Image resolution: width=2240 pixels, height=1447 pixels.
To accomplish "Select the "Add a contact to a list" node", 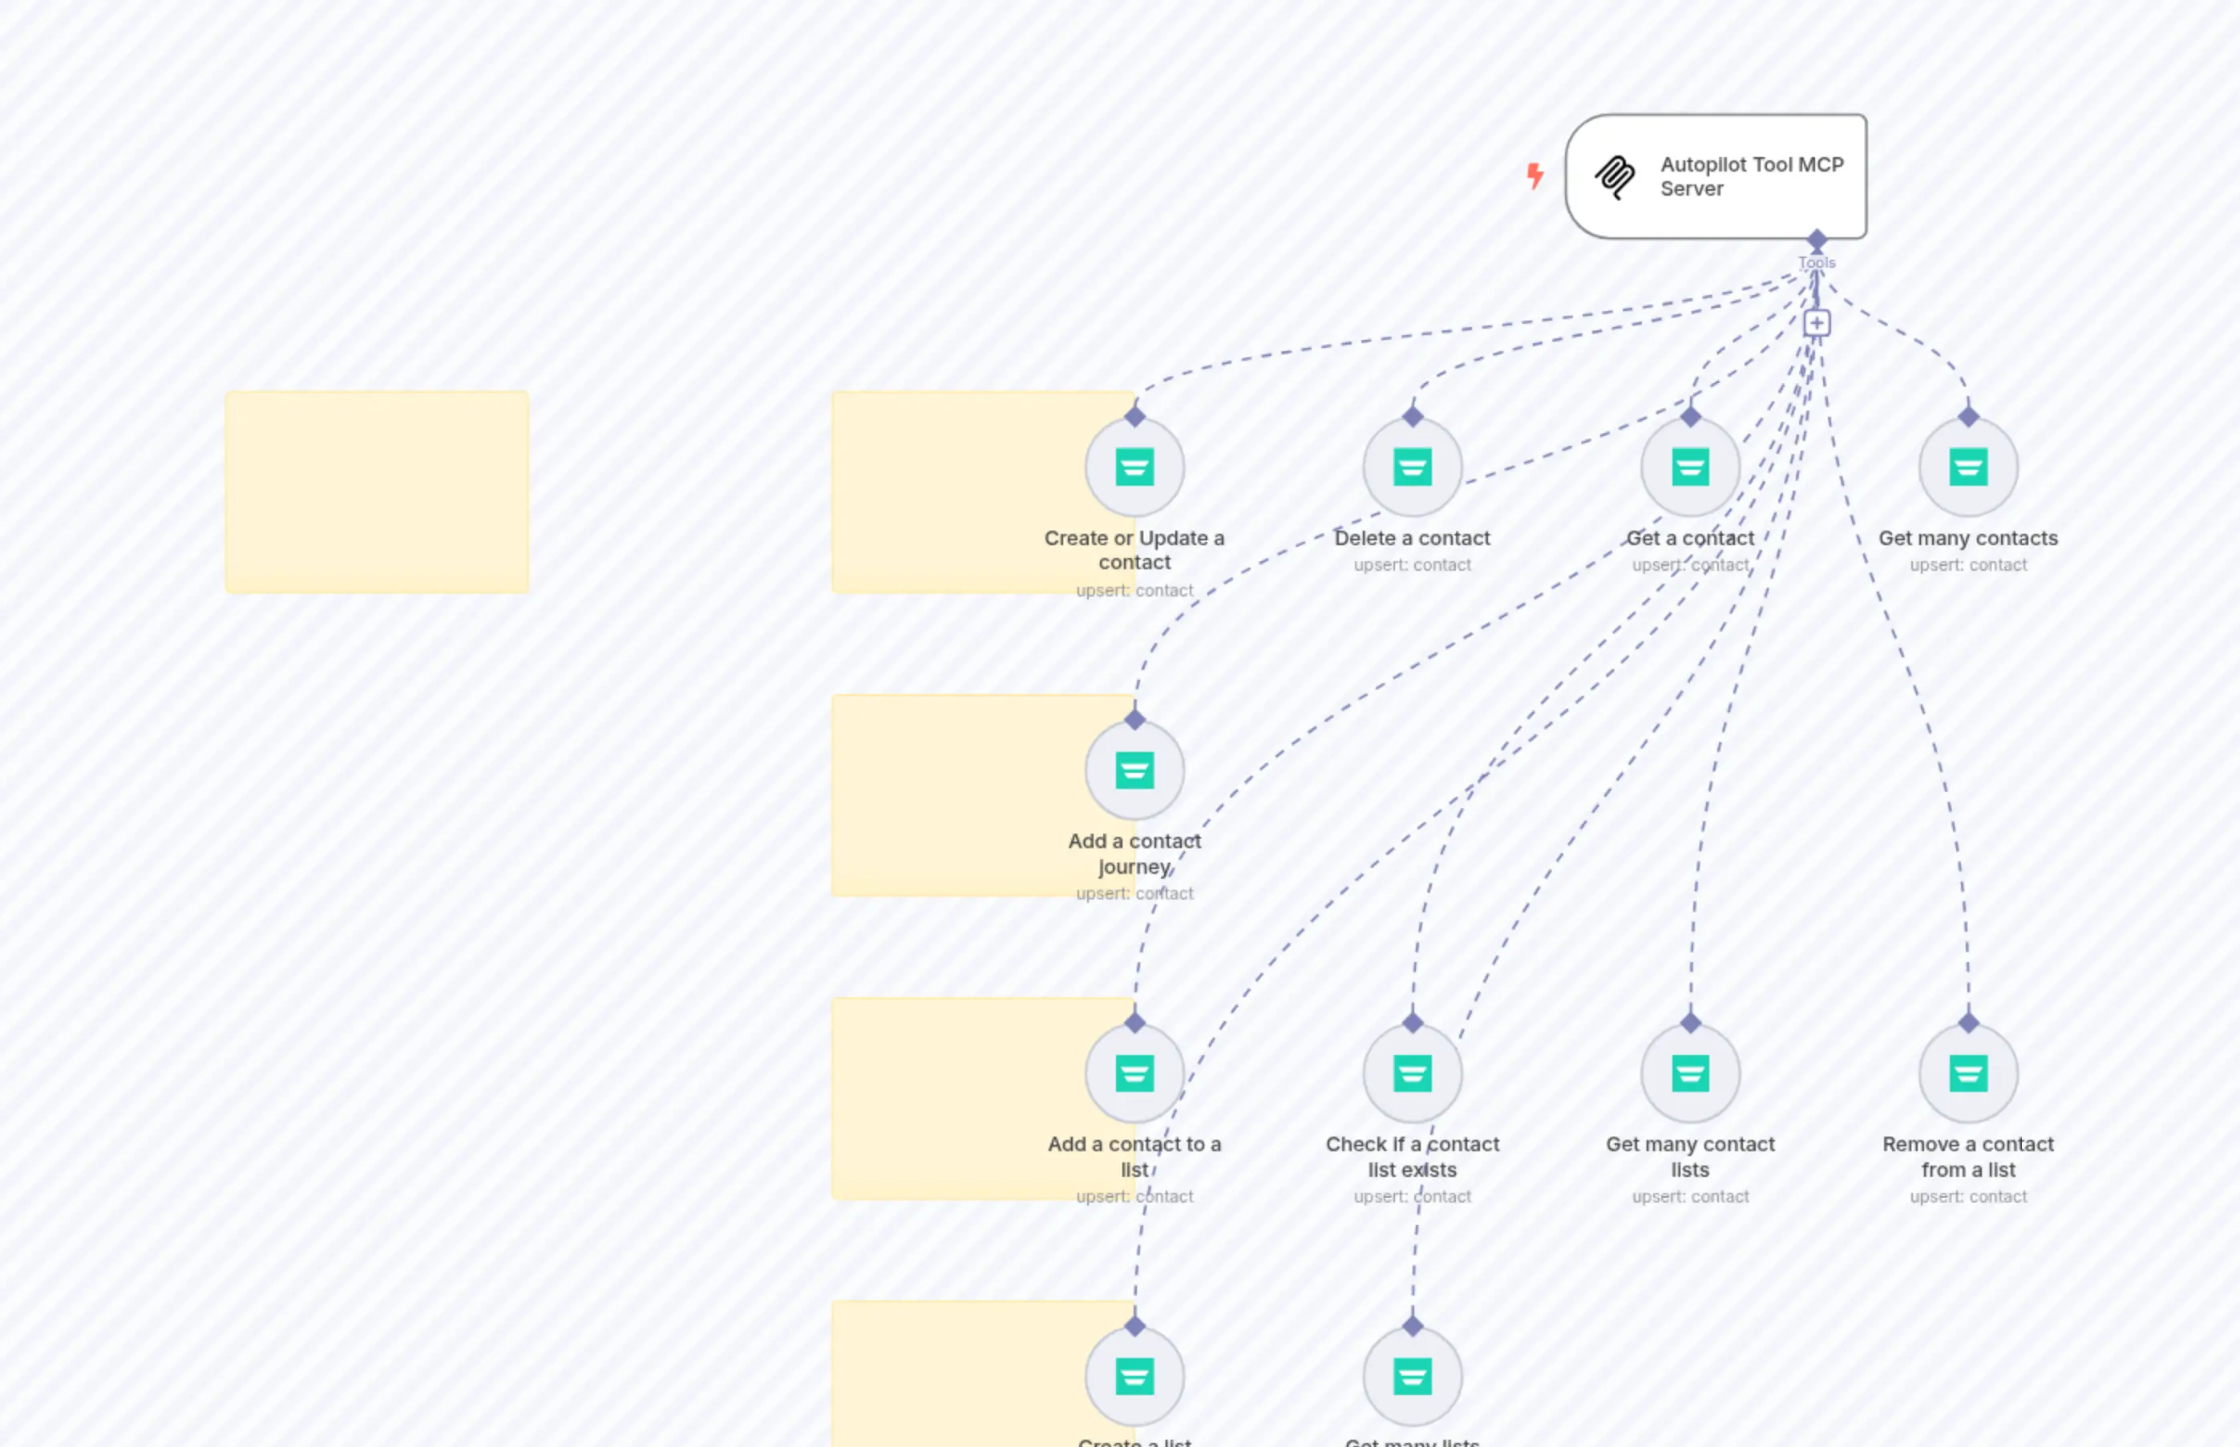I will click(1134, 1073).
